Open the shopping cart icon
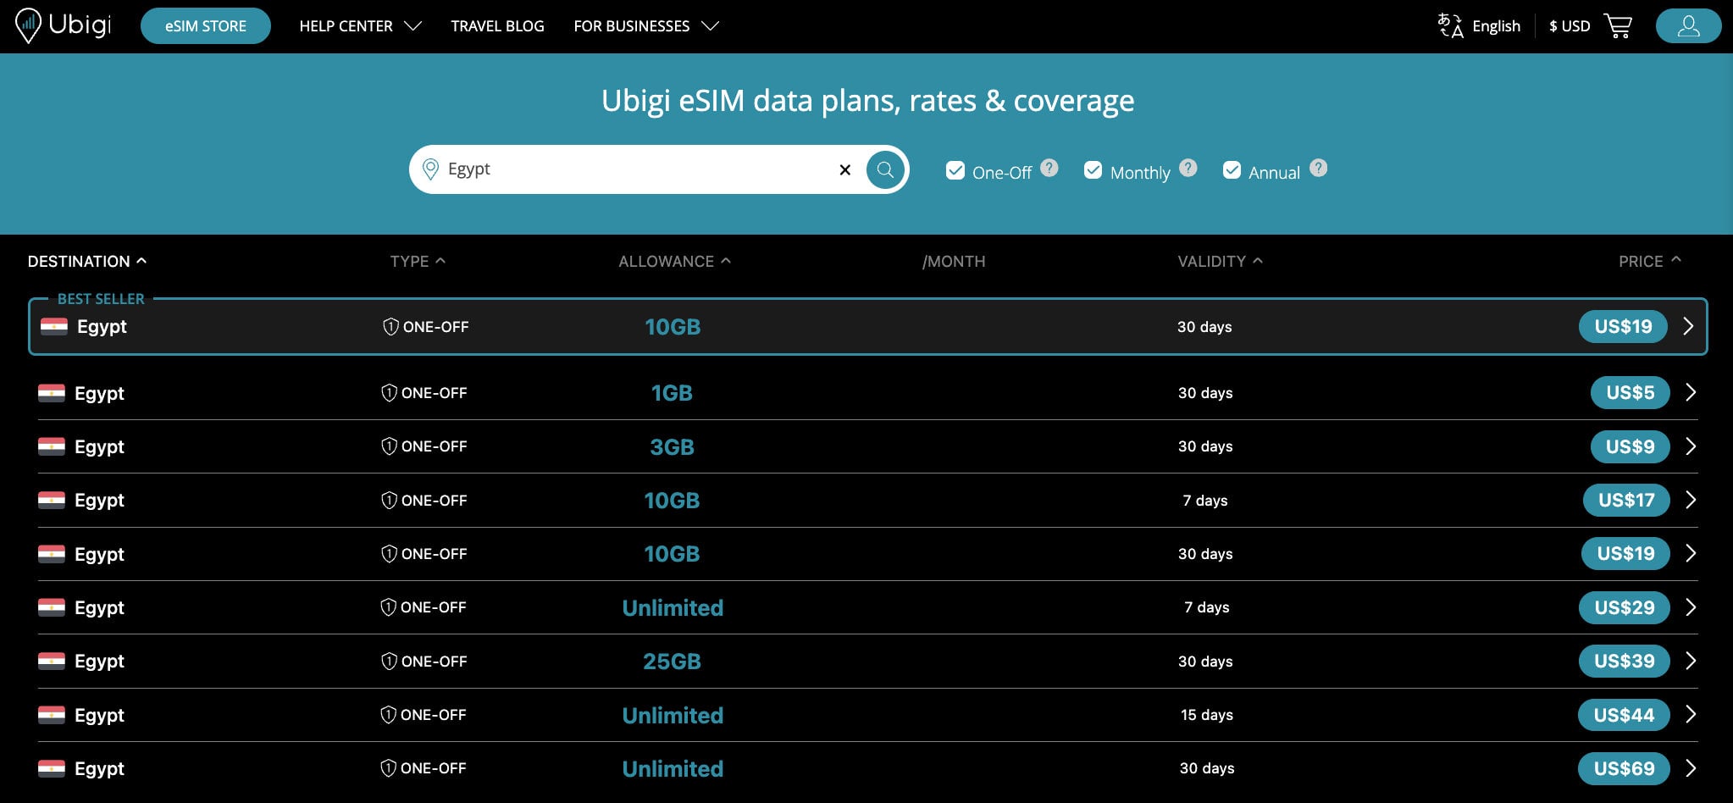 pos(1618,25)
